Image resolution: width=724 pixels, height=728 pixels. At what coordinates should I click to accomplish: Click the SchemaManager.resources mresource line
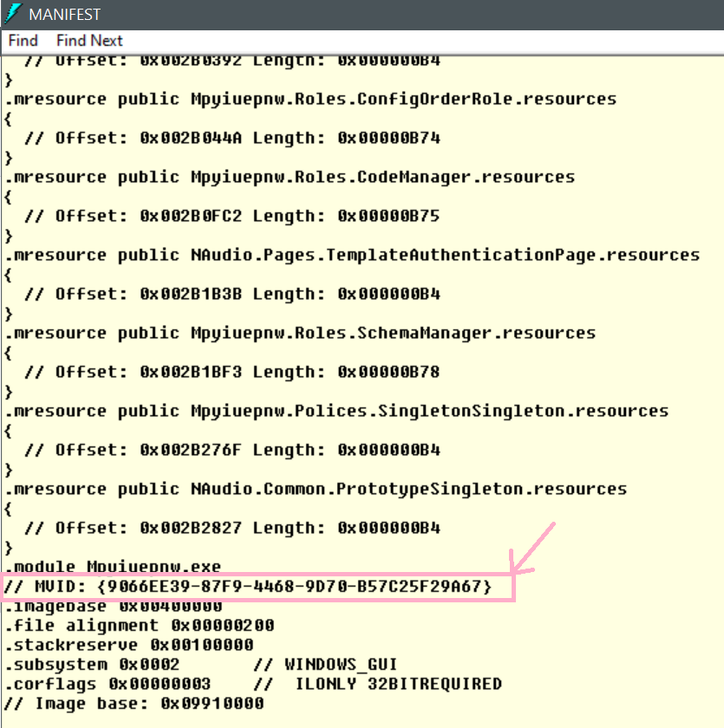tap(300, 333)
